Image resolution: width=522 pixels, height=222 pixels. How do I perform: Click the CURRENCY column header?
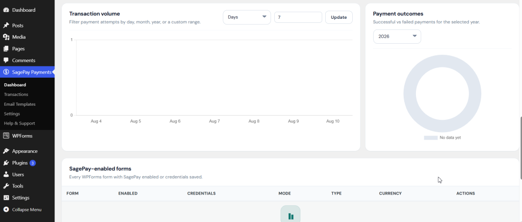click(x=390, y=194)
